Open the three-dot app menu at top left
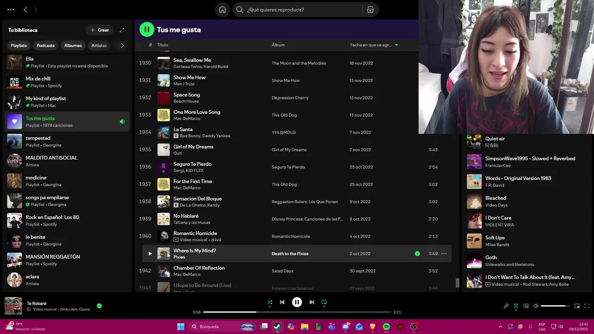Image resolution: width=594 pixels, height=334 pixels. point(11,9)
